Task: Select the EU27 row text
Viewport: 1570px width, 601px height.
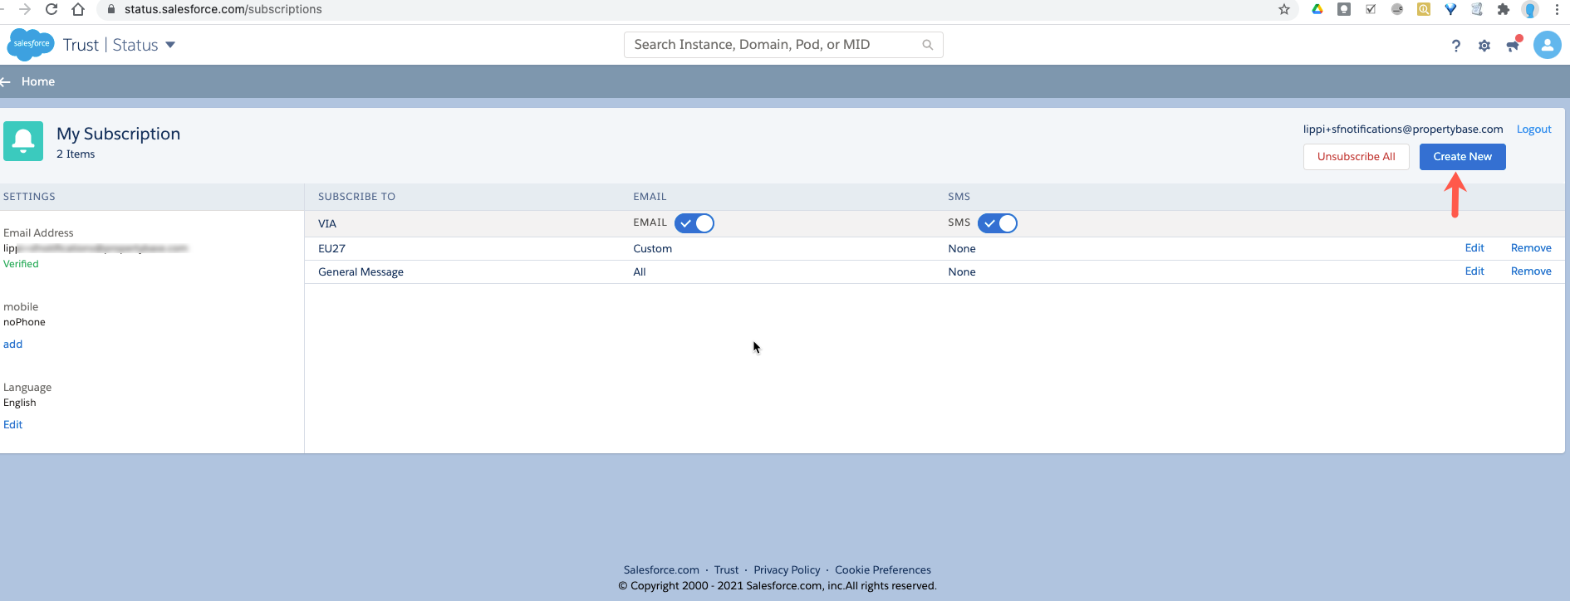Action: pyautogui.click(x=331, y=249)
